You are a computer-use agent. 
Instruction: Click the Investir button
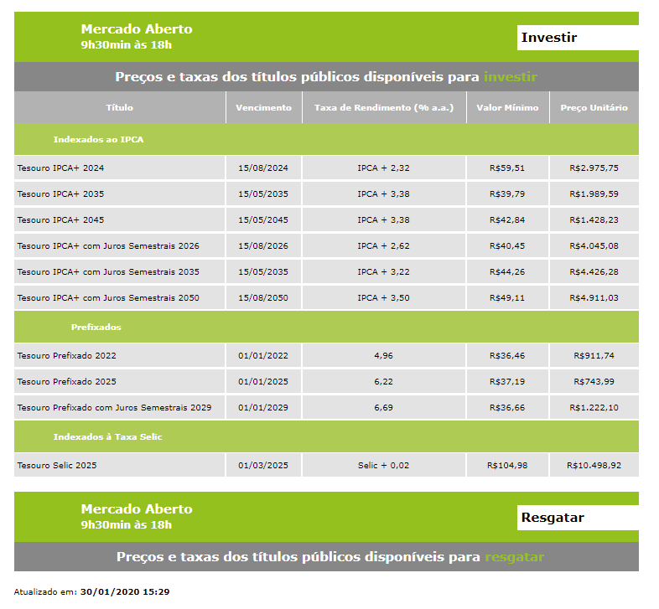[x=577, y=38]
